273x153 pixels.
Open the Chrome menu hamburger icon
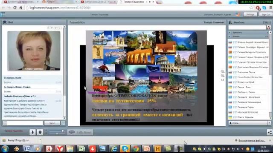coord(270,8)
